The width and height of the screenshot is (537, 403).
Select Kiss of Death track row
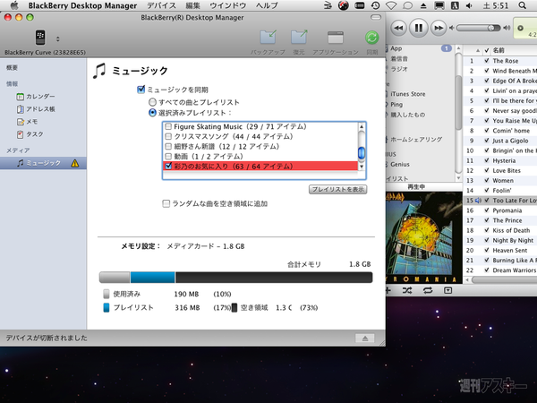tap(500, 230)
